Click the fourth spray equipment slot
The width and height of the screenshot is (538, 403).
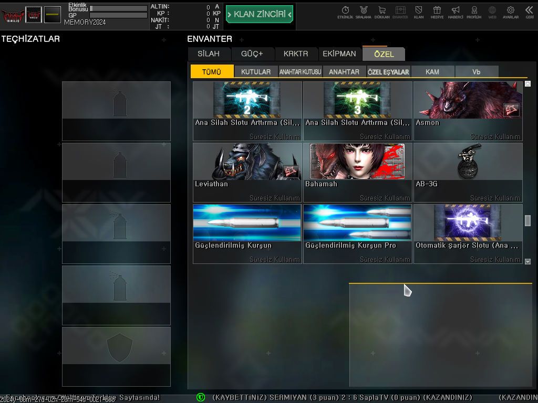point(116,295)
